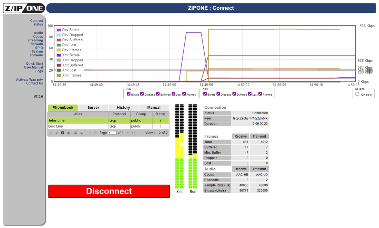Open Logs page in sidebar

click(x=39, y=71)
